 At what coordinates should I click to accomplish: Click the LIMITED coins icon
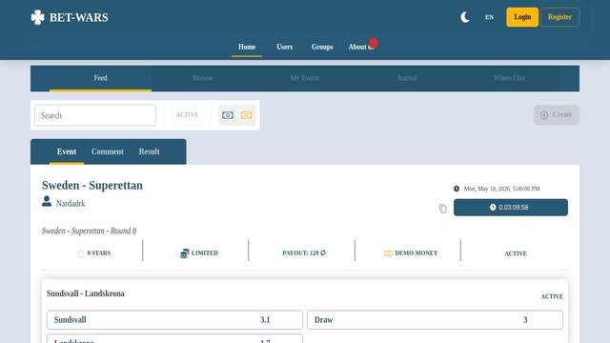pyautogui.click(x=184, y=253)
